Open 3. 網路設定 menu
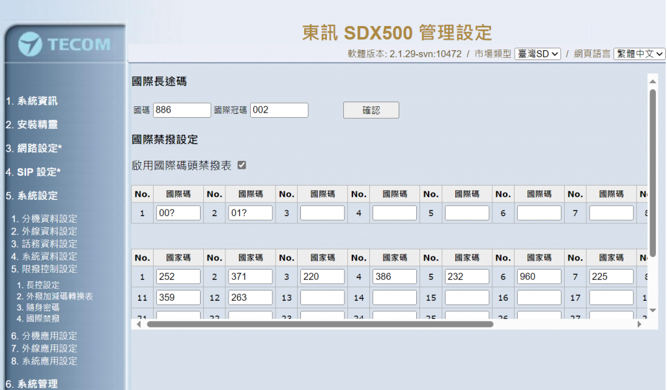This screenshot has height=390, width=667. [x=34, y=148]
